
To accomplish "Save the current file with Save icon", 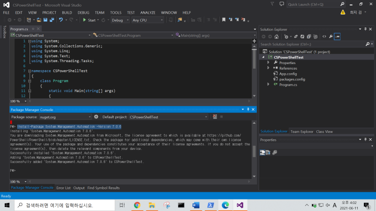I will coord(46,20).
